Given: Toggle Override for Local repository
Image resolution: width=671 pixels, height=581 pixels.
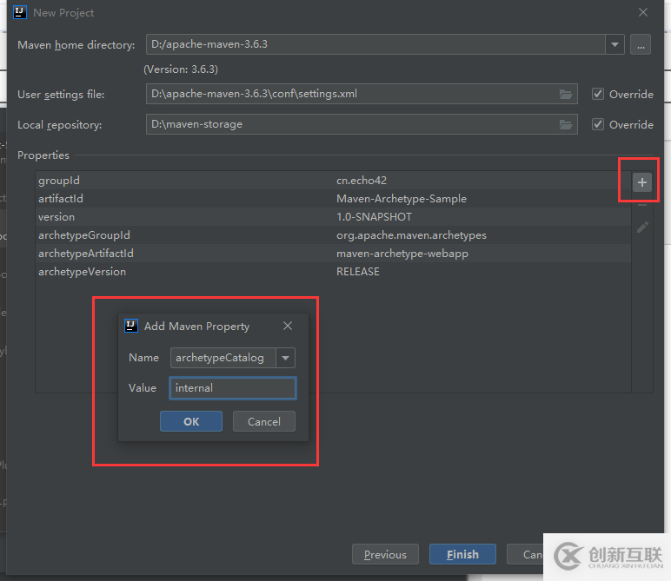Looking at the screenshot, I should (598, 124).
